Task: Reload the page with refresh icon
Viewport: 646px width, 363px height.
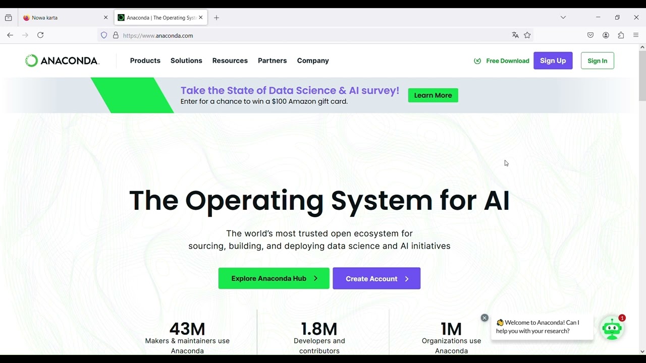Action: (40, 35)
